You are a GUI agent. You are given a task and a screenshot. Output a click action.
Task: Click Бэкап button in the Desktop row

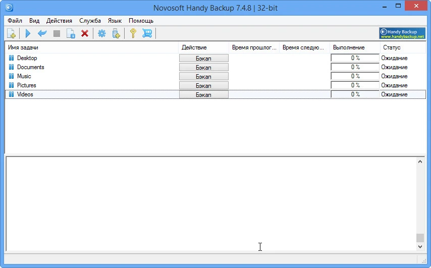(x=204, y=58)
